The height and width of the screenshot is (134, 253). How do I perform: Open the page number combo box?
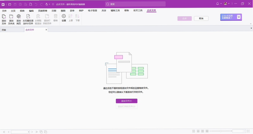point(20,132)
